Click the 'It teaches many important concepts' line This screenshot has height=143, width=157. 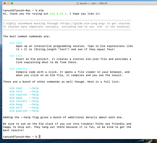tap(67, 27)
